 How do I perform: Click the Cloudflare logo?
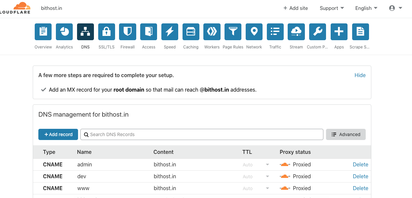click(x=15, y=8)
